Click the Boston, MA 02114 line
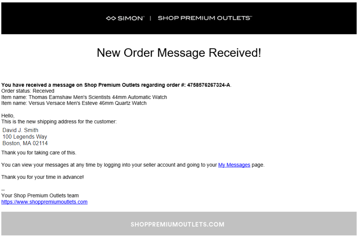The image size is (359, 238). tap(25, 143)
